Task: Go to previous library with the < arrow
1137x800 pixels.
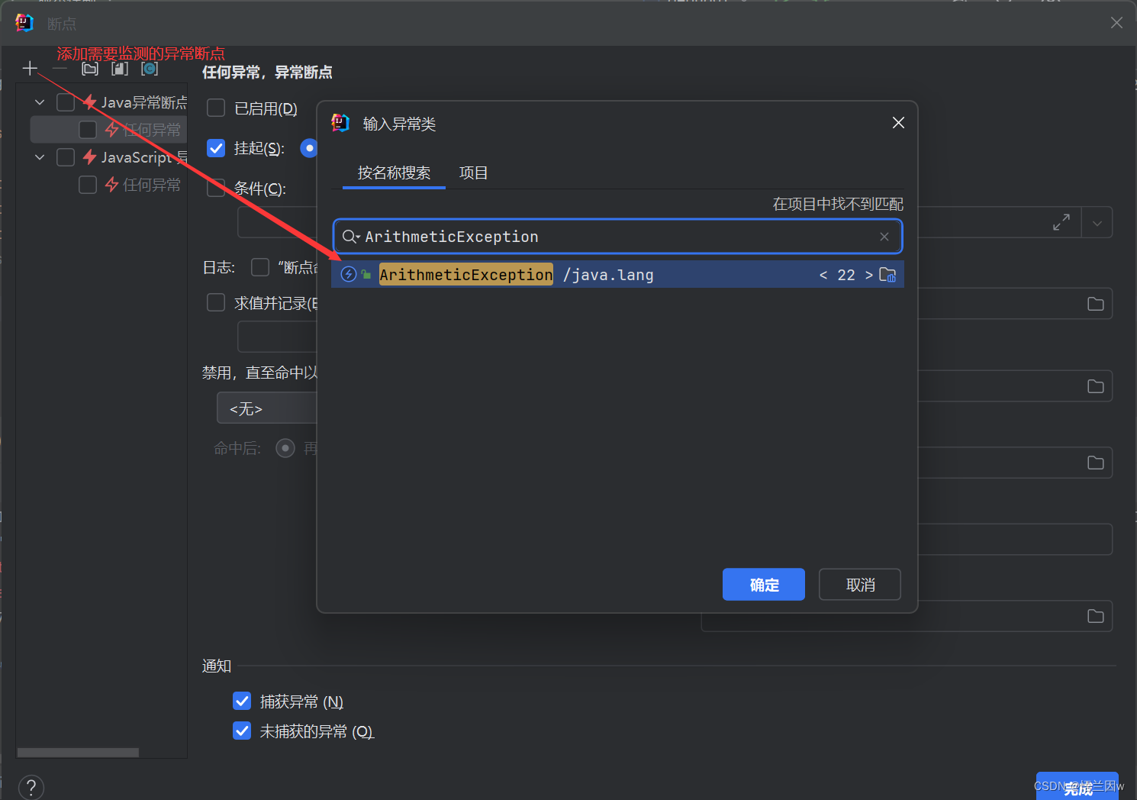Action: [x=823, y=275]
